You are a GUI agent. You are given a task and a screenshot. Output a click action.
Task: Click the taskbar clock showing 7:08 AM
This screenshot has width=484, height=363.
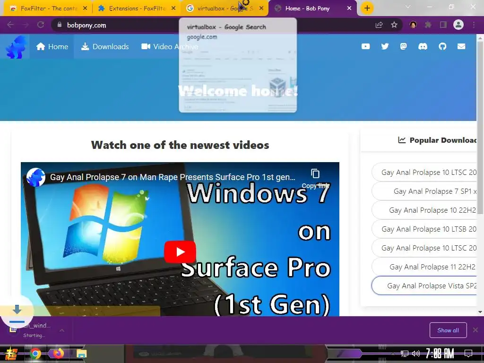(440, 354)
